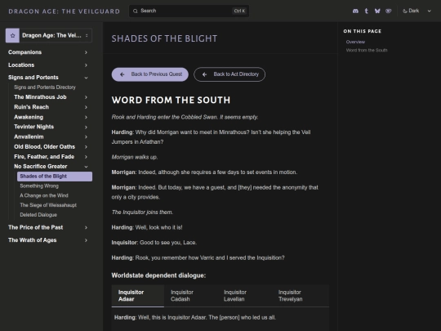Jump to Word from the South in page outline

pyautogui.click(x=367, y=51)
